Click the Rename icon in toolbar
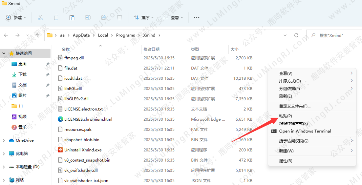The image size is (362, 185). (x=87, y=17)
